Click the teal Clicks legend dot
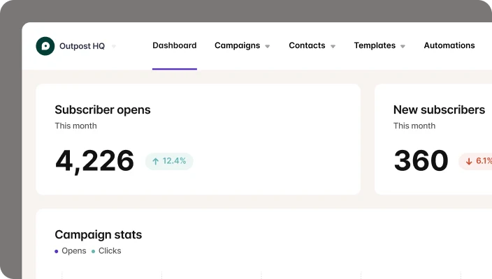The width and height of the screenshot is (492, 279). pos(93,251)
